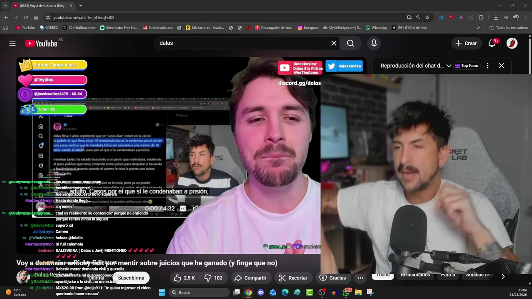This screenshot has width=532, height=299.
Task: Open the media controls icon
Action: click(x=506, y=17)
